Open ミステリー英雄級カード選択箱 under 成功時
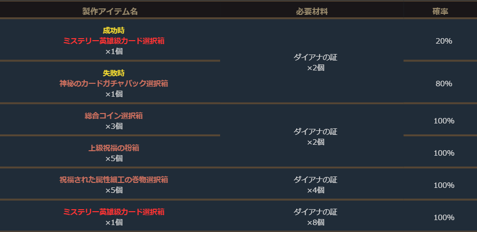 coord(114,41)
